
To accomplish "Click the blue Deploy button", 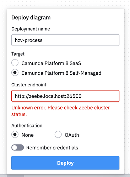I will [x=65, y=163].
